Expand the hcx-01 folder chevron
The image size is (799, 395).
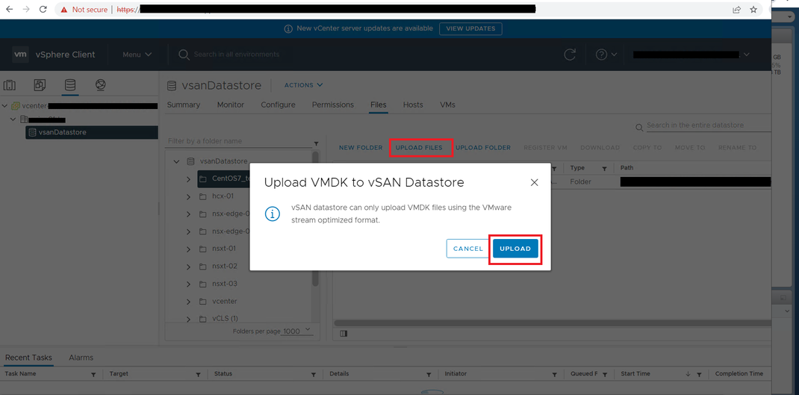pyautogui.click(x=188, y=196)
